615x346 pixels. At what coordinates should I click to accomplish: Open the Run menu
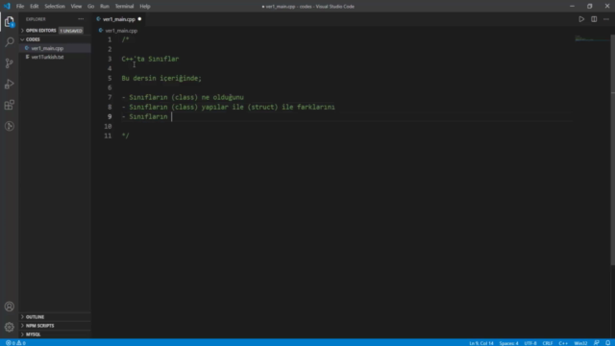(105, 7)
